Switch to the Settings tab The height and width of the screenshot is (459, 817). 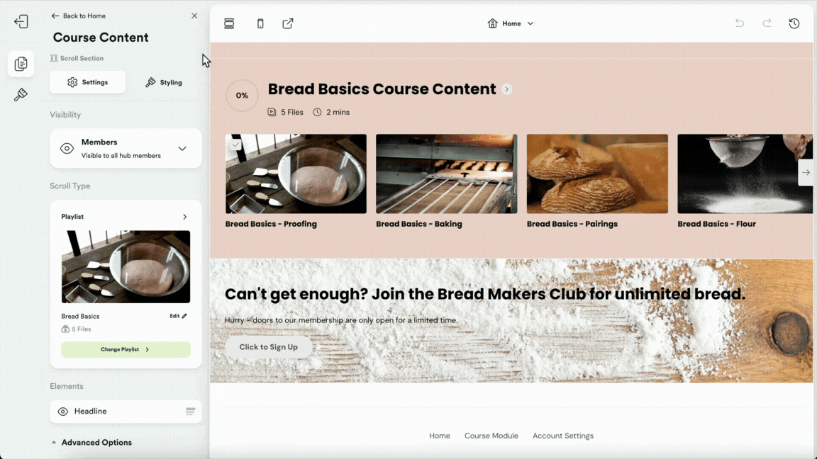[x=87, y=82]
